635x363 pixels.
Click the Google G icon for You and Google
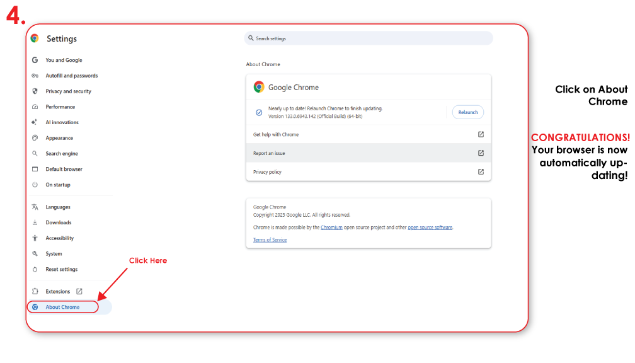35,60
